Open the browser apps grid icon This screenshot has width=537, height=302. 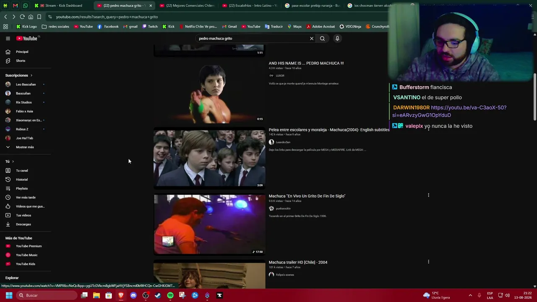[5, 26]
